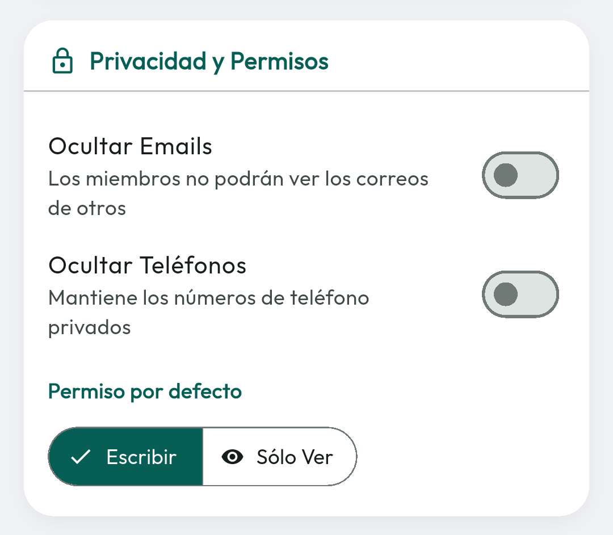Click the empty right side of the Teléfonos switch track
This screenshot has width=613, height=535.
pos(540,294)
